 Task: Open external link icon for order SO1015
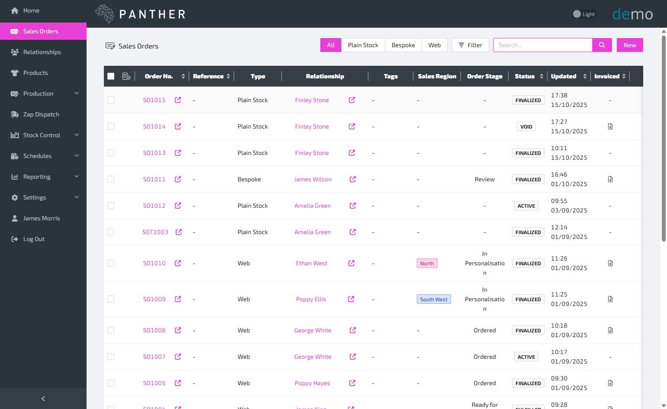pyautogui.click(x=178, y=100)
